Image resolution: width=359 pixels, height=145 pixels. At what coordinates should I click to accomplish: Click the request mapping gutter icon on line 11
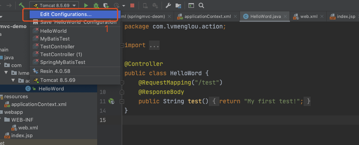(x=111, y=101)
